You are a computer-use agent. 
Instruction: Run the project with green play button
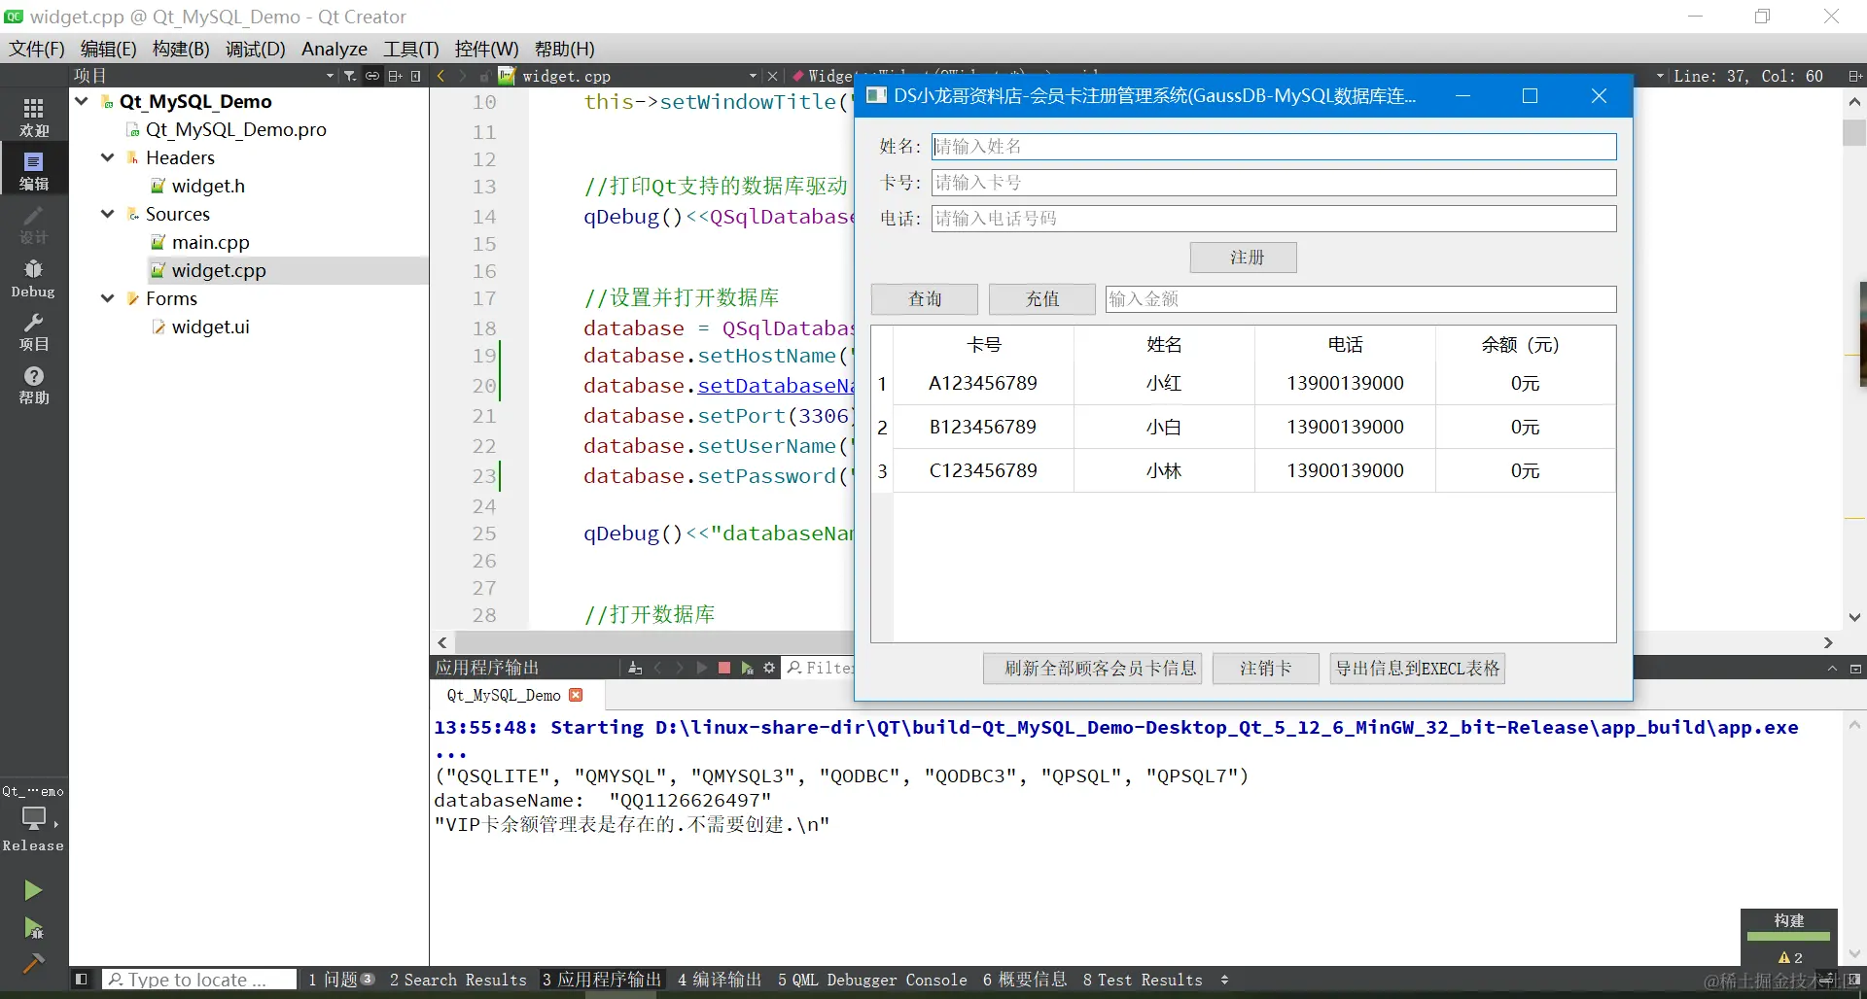(33, 890)
